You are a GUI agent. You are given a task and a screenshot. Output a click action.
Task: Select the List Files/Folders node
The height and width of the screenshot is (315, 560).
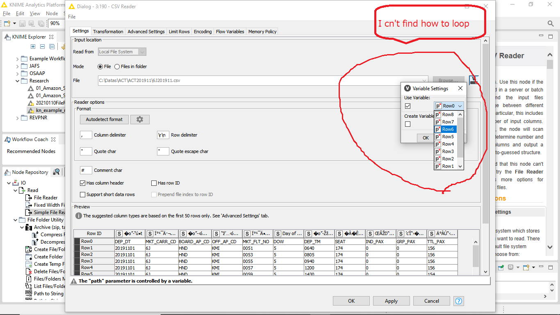pyautogui.click(x=45, y=286)
